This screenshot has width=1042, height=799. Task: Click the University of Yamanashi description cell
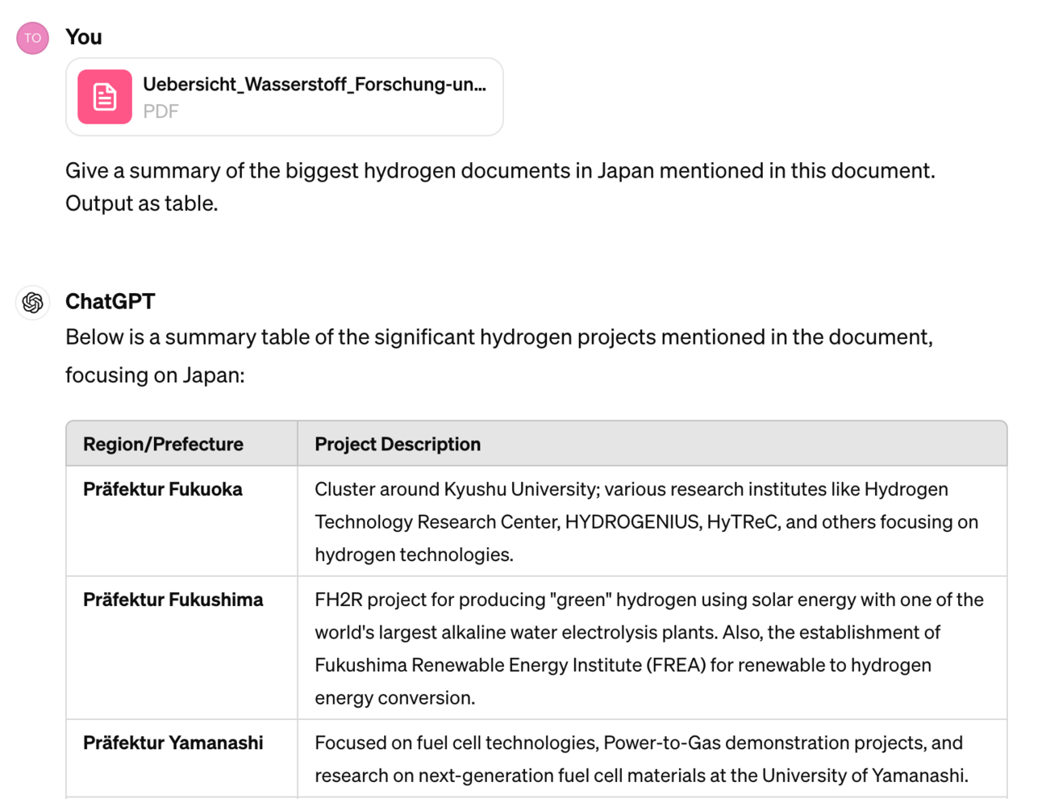(x=652, y=759)
